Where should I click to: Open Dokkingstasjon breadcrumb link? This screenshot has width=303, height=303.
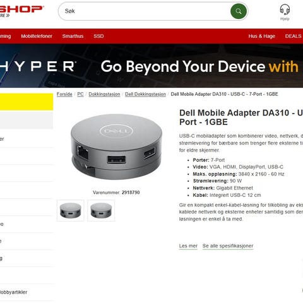[x=104, y=94]
